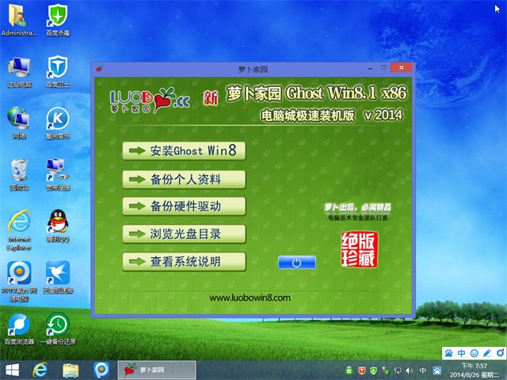Open File Explorer from the taskbar

tap(71, 370)
